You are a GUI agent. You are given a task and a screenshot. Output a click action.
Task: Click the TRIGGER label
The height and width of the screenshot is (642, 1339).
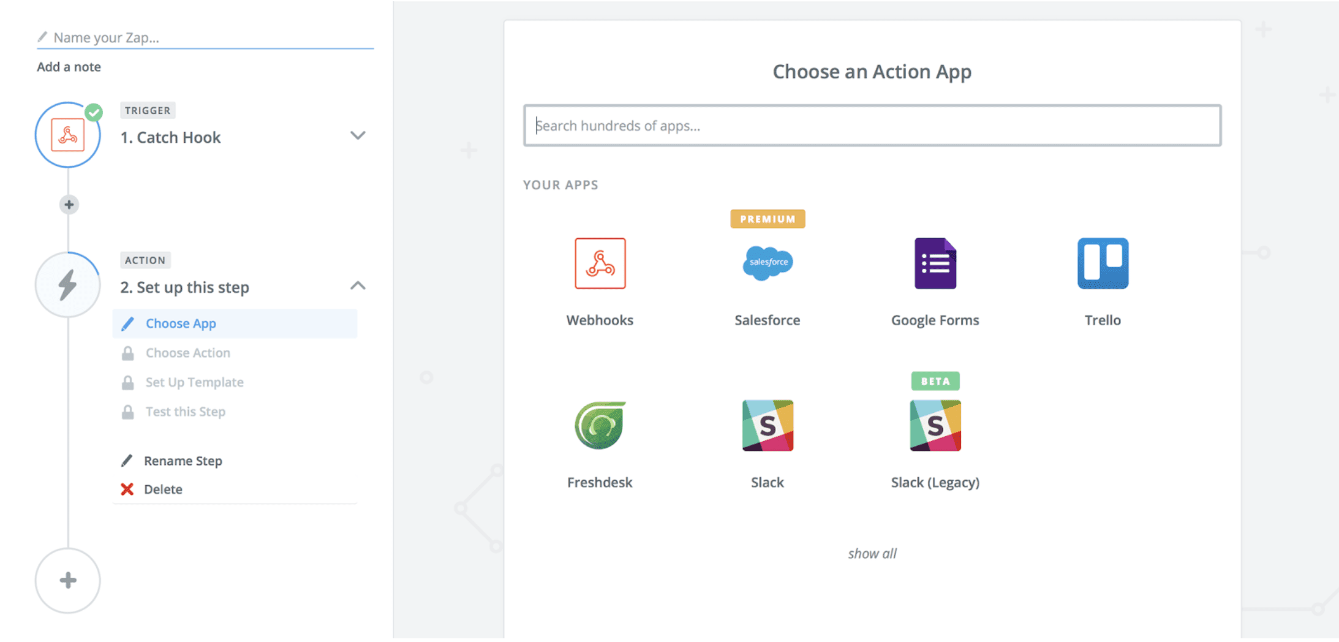[x=148, y=110]
